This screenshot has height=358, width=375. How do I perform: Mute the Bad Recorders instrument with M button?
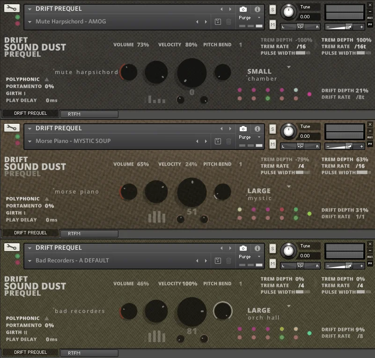pos(272,263)
